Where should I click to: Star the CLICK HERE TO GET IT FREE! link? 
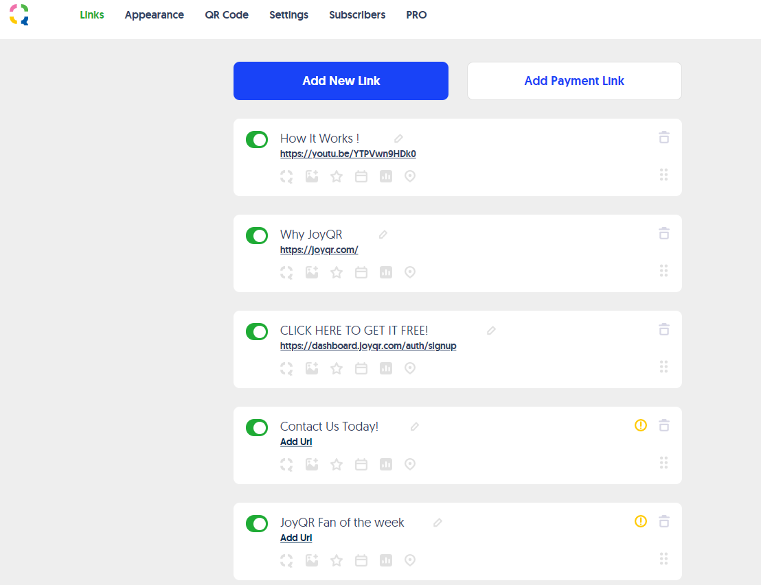point(337,368)
